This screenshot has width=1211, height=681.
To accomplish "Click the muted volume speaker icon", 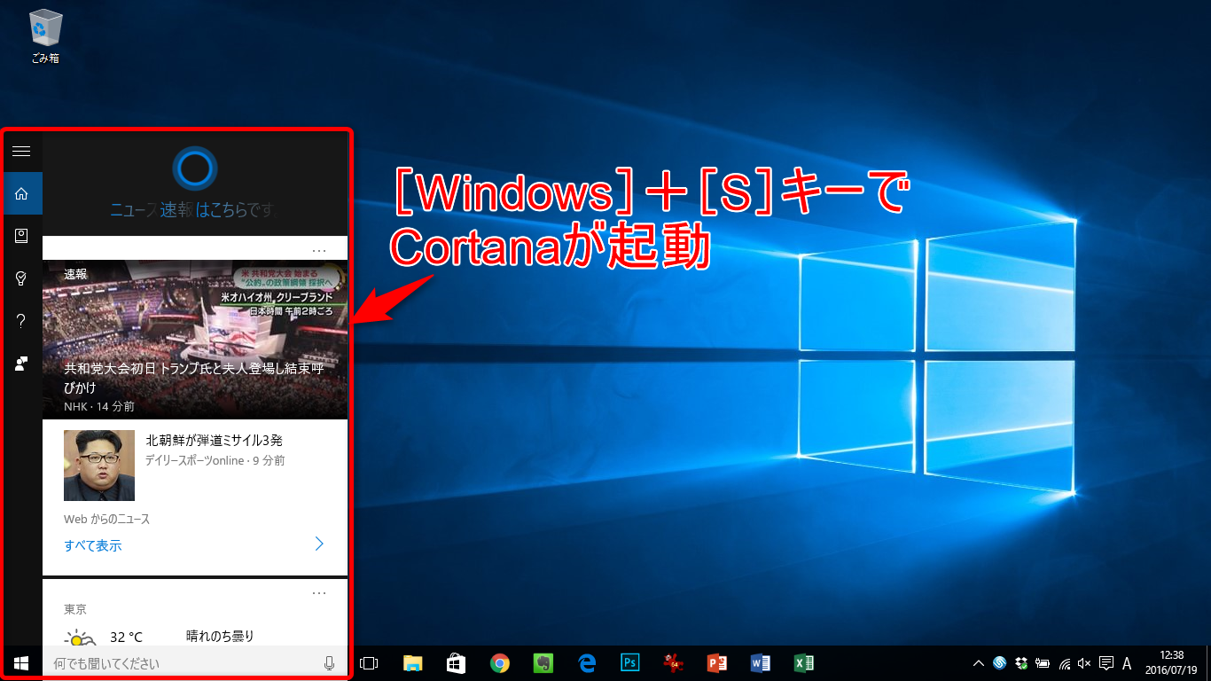I will pyautogui.click(x=1084, y=663).
